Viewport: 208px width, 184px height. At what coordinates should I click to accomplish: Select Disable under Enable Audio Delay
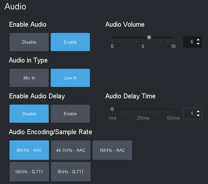point(29,114)
